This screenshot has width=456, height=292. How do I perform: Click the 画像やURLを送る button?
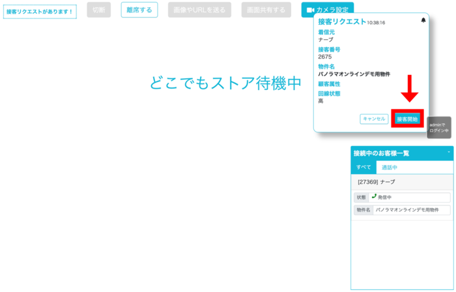point(199,10)
